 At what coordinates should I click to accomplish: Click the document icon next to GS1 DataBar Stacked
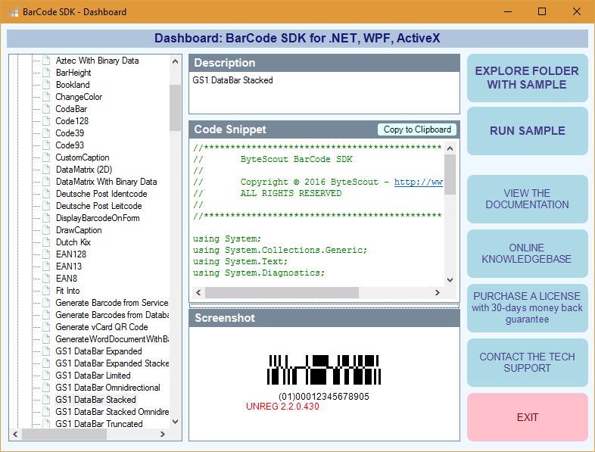(46, 400)
